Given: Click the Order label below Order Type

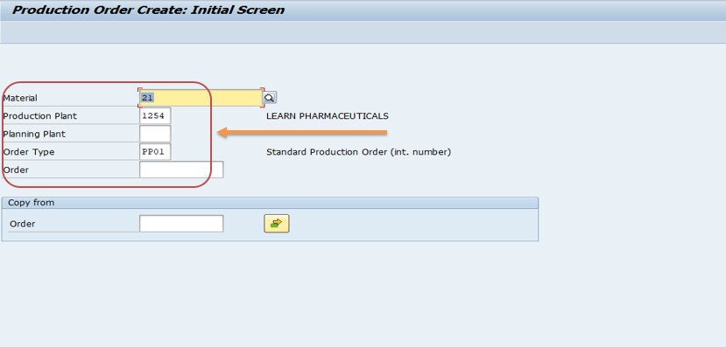Looking at the screenshot, I should 17,170.
